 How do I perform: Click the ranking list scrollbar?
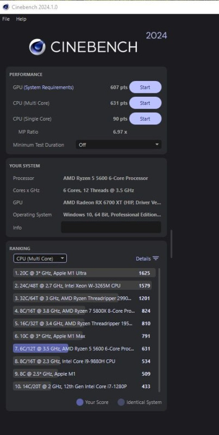159,330
